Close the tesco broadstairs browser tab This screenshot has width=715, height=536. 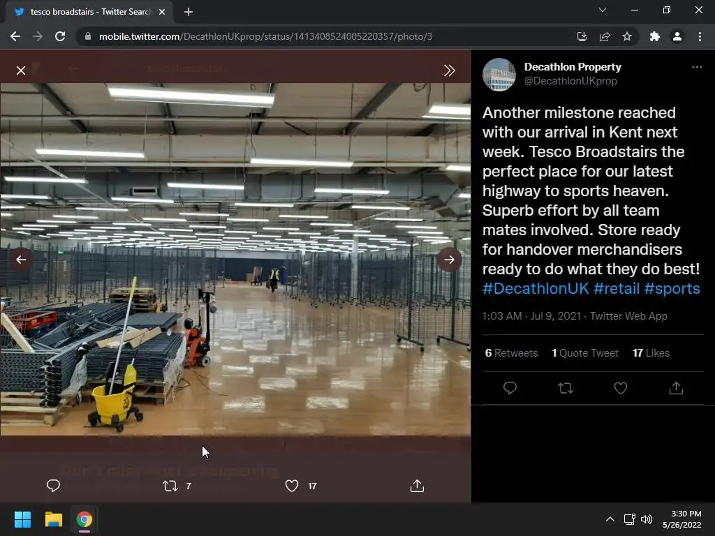(162, 12)
